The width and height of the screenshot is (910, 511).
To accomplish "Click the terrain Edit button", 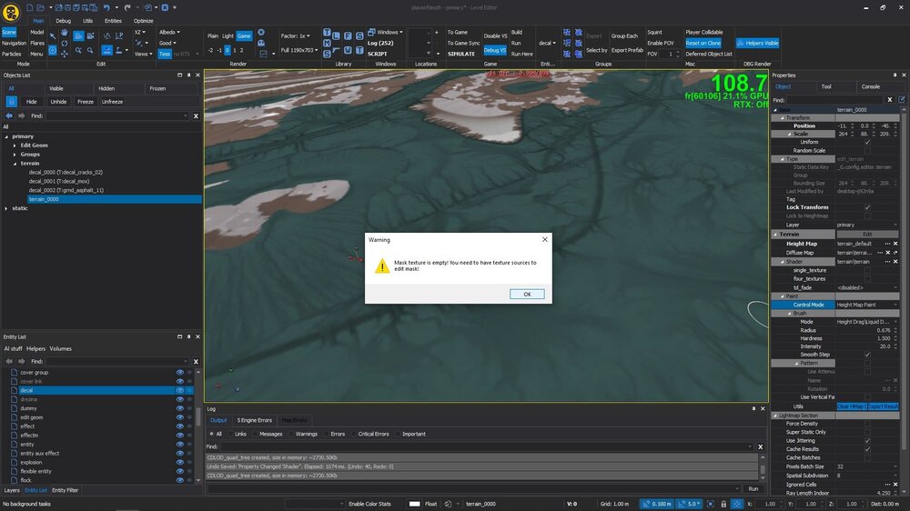I will (866, 234).
